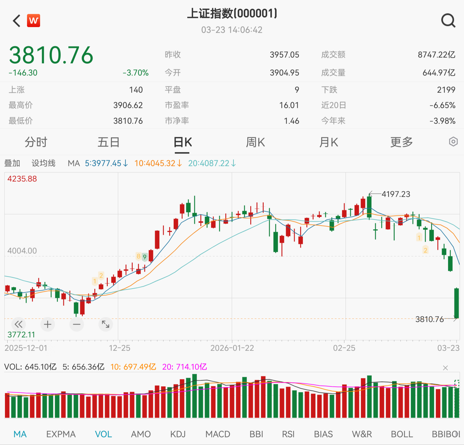Switch to the 分时 tab
The width and height of the screenshot is (464, 445).
pos(36,142)
